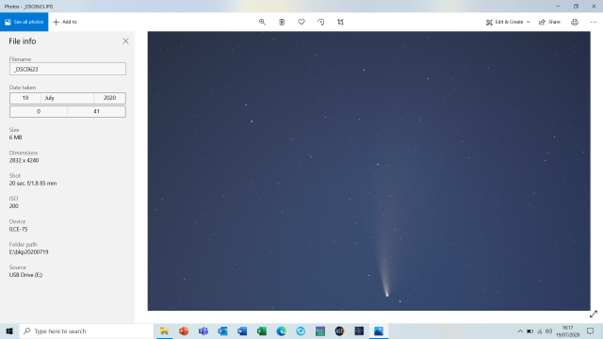Show hidden system tray icons chevron
Viewport: 603px width, 339px height.
pyautogui.click(x=520, y=331)
